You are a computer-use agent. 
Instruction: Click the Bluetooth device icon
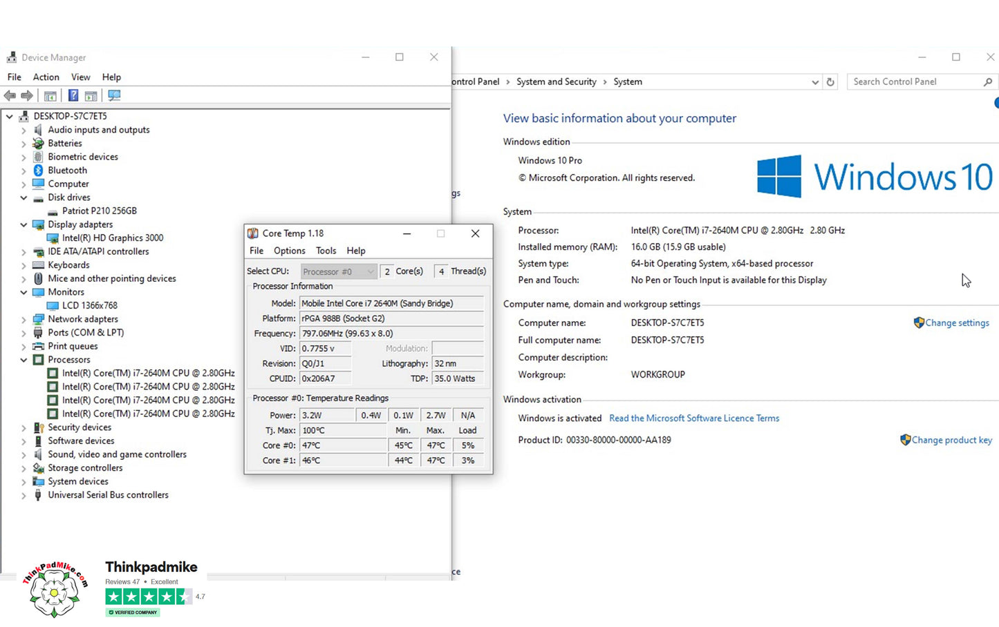pos(38,171)
